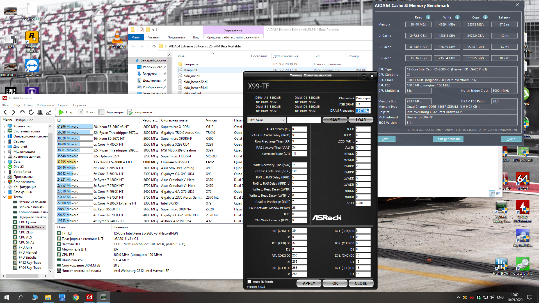
Task: Click the Параметры checklist icon
Action: click(101, 112)
